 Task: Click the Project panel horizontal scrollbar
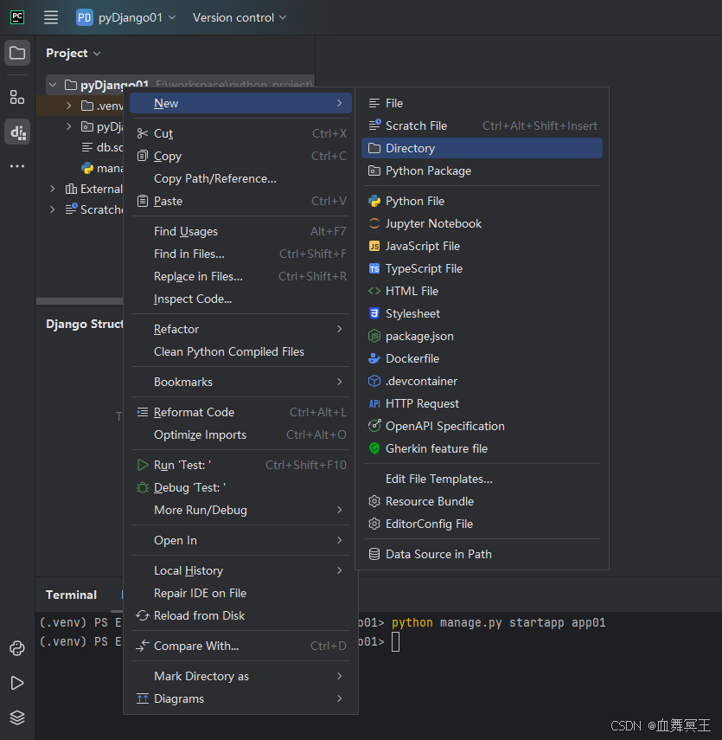(x=80, y=301)
